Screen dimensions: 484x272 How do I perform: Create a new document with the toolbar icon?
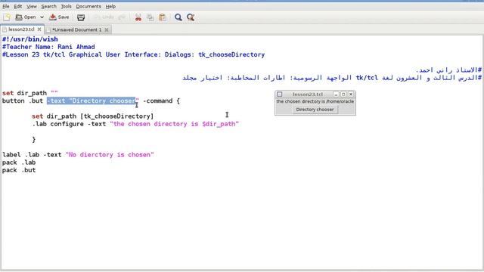(x=7, y=17)
